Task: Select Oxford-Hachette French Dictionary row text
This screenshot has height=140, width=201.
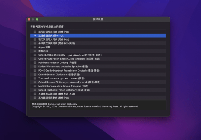Action: pyautogui.click(x=64, y=90)
